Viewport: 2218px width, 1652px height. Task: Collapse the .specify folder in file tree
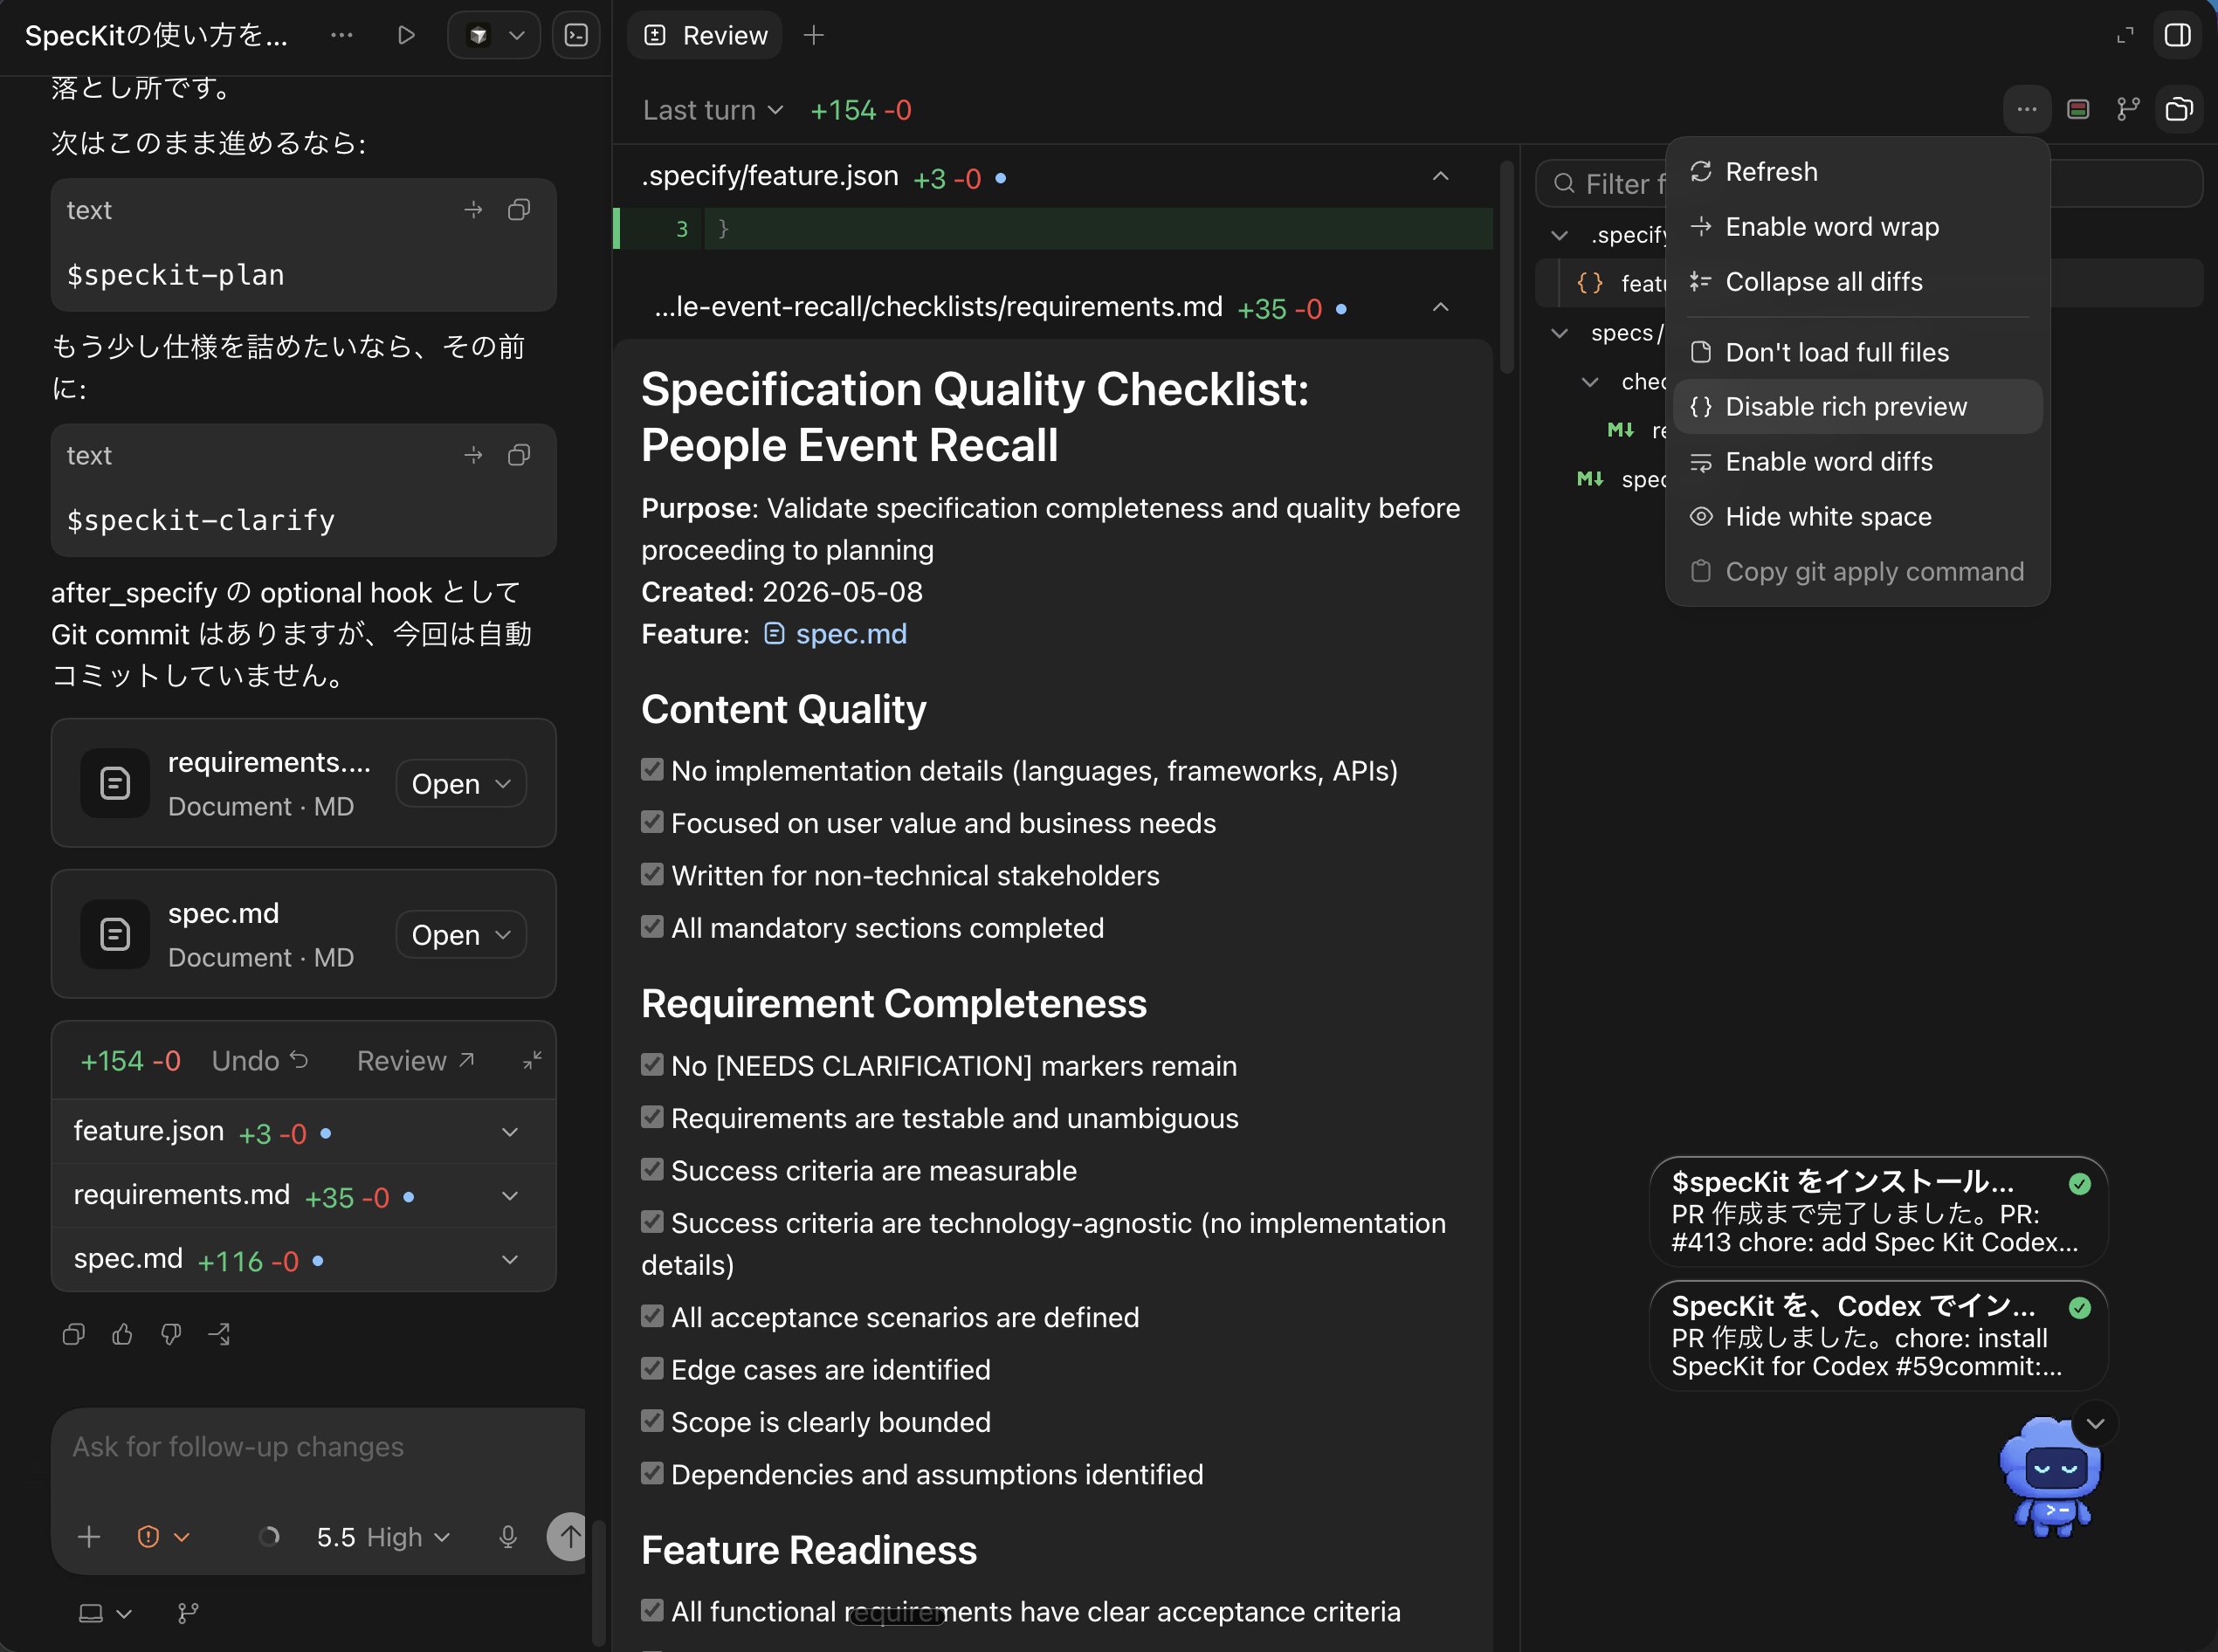coord(1559,235)
